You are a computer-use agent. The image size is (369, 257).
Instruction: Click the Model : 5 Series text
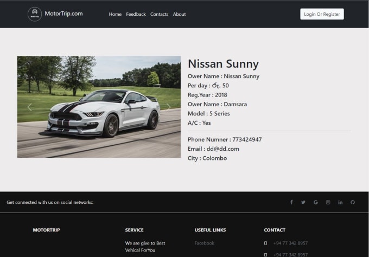click(x=209, y=113)
